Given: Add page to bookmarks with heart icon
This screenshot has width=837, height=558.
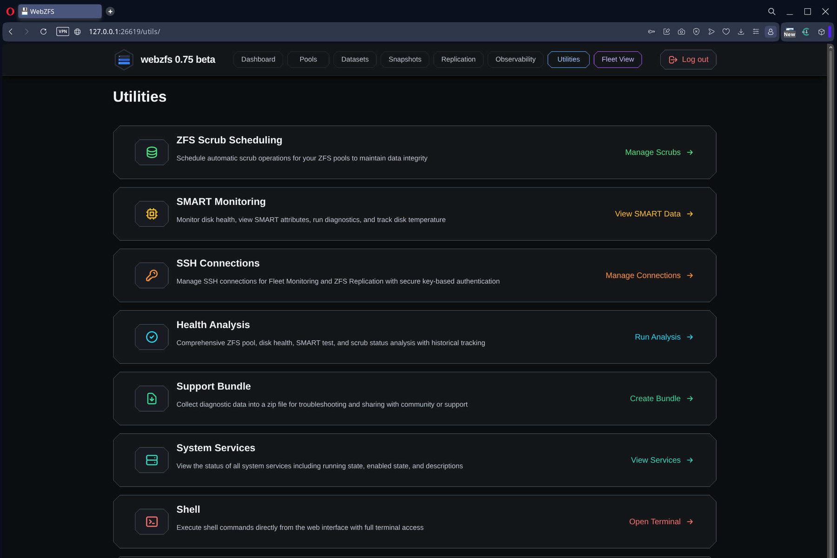Looking at the screenshot, I should (726, 32).
